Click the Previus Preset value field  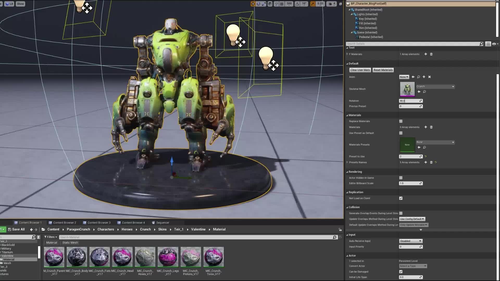point(411,106)
